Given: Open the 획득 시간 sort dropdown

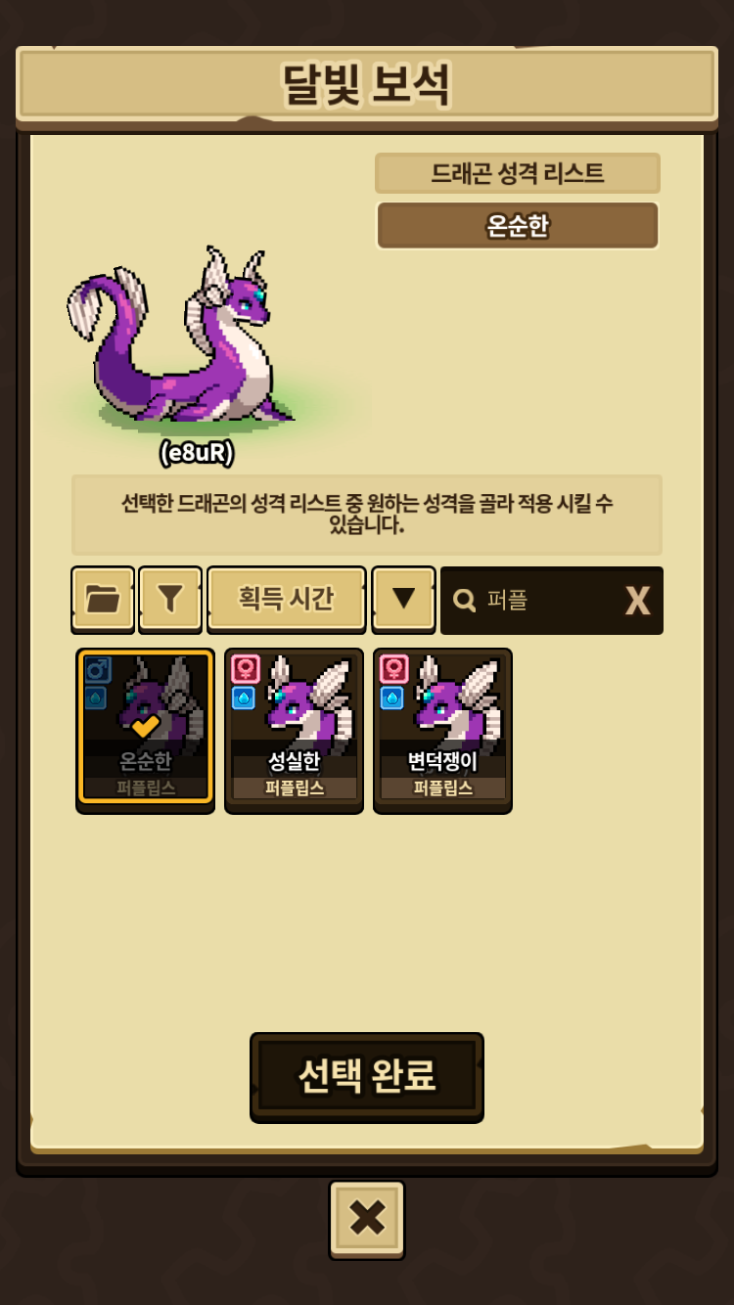Looking at the screenshot, I should coord(287,599).
